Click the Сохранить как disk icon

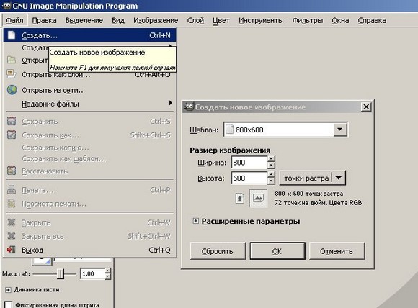pos(12,135)
